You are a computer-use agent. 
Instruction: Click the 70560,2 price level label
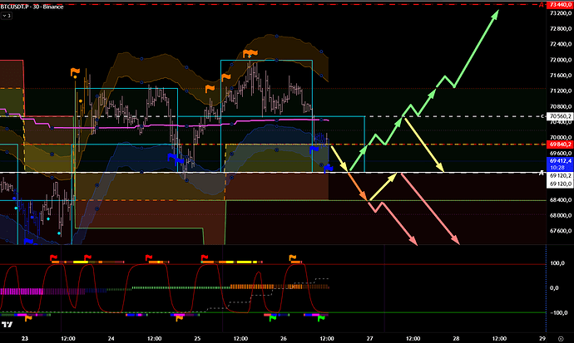point(560,117)
